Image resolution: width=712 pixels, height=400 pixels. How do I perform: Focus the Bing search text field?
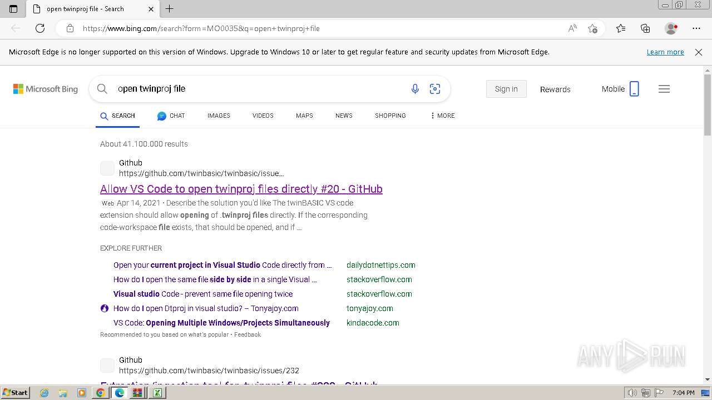click(259, 89)
